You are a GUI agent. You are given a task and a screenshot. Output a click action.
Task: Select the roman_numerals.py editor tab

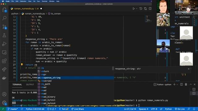26,9
